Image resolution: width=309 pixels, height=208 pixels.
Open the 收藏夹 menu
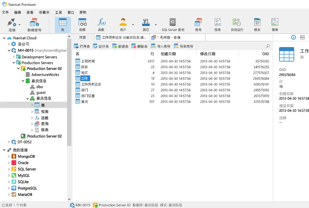(x=44, y=12)
